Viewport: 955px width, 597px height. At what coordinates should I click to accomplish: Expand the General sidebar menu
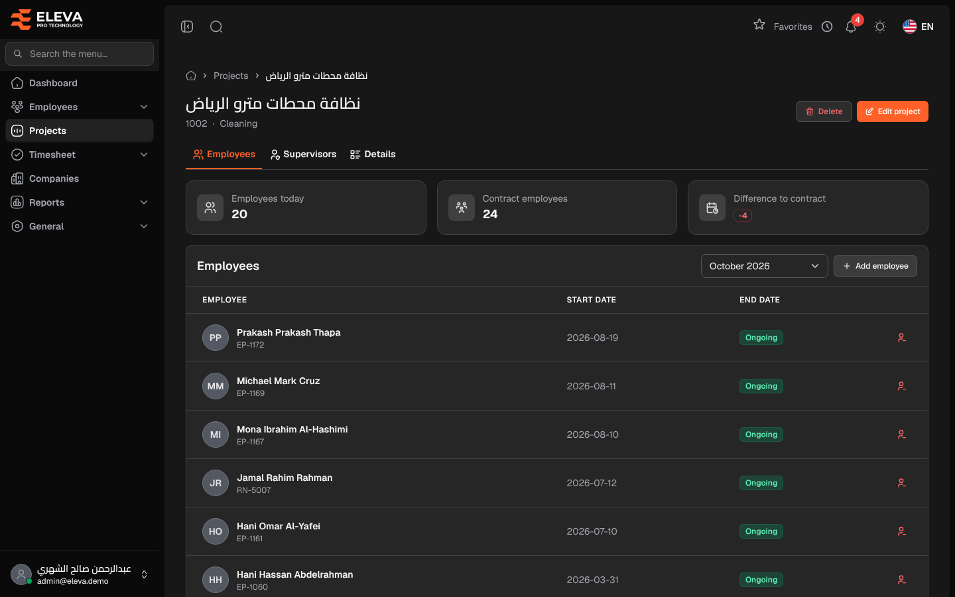(x=80, y=226)
